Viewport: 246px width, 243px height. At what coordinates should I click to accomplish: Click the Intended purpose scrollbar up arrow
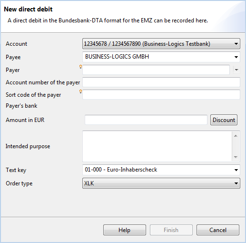coord(236,136)
